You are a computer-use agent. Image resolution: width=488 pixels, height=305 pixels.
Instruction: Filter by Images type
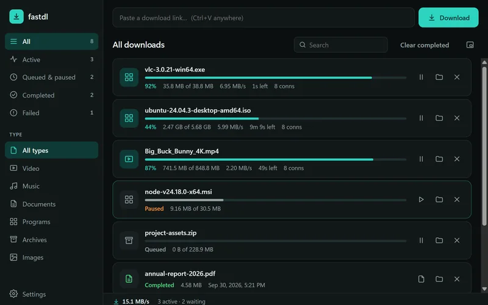[52, 257]
